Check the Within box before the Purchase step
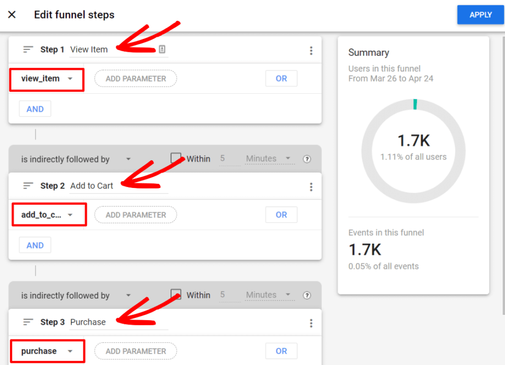Viewport: 505px width, 365px height. click(x=176, y=294)
